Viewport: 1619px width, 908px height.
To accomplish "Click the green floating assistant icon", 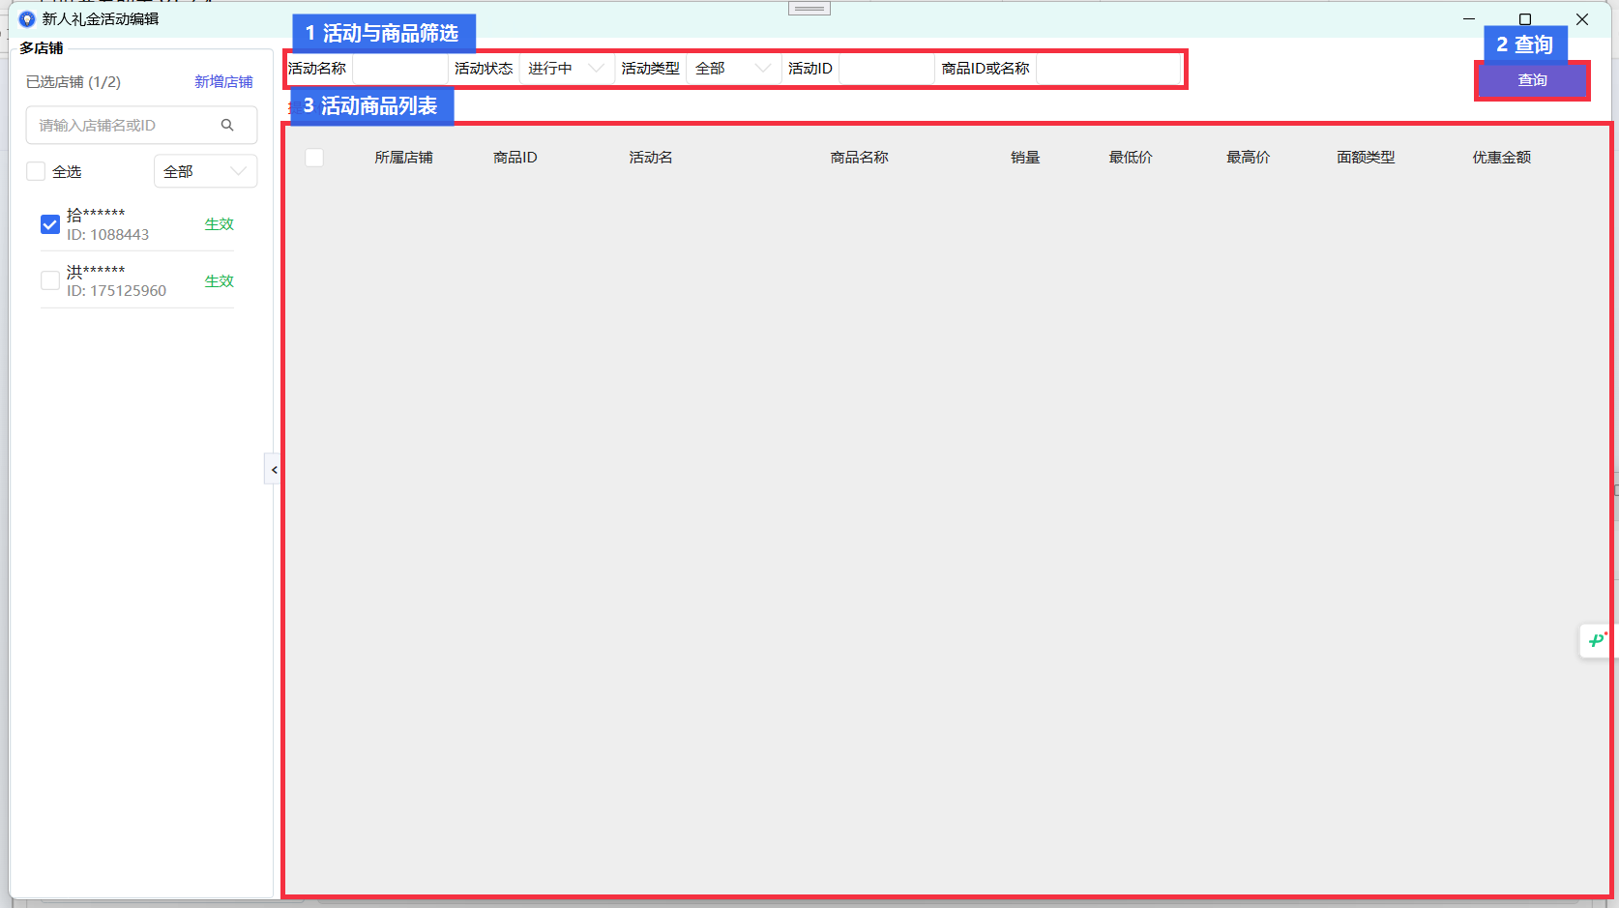I will click(1597, 640).
